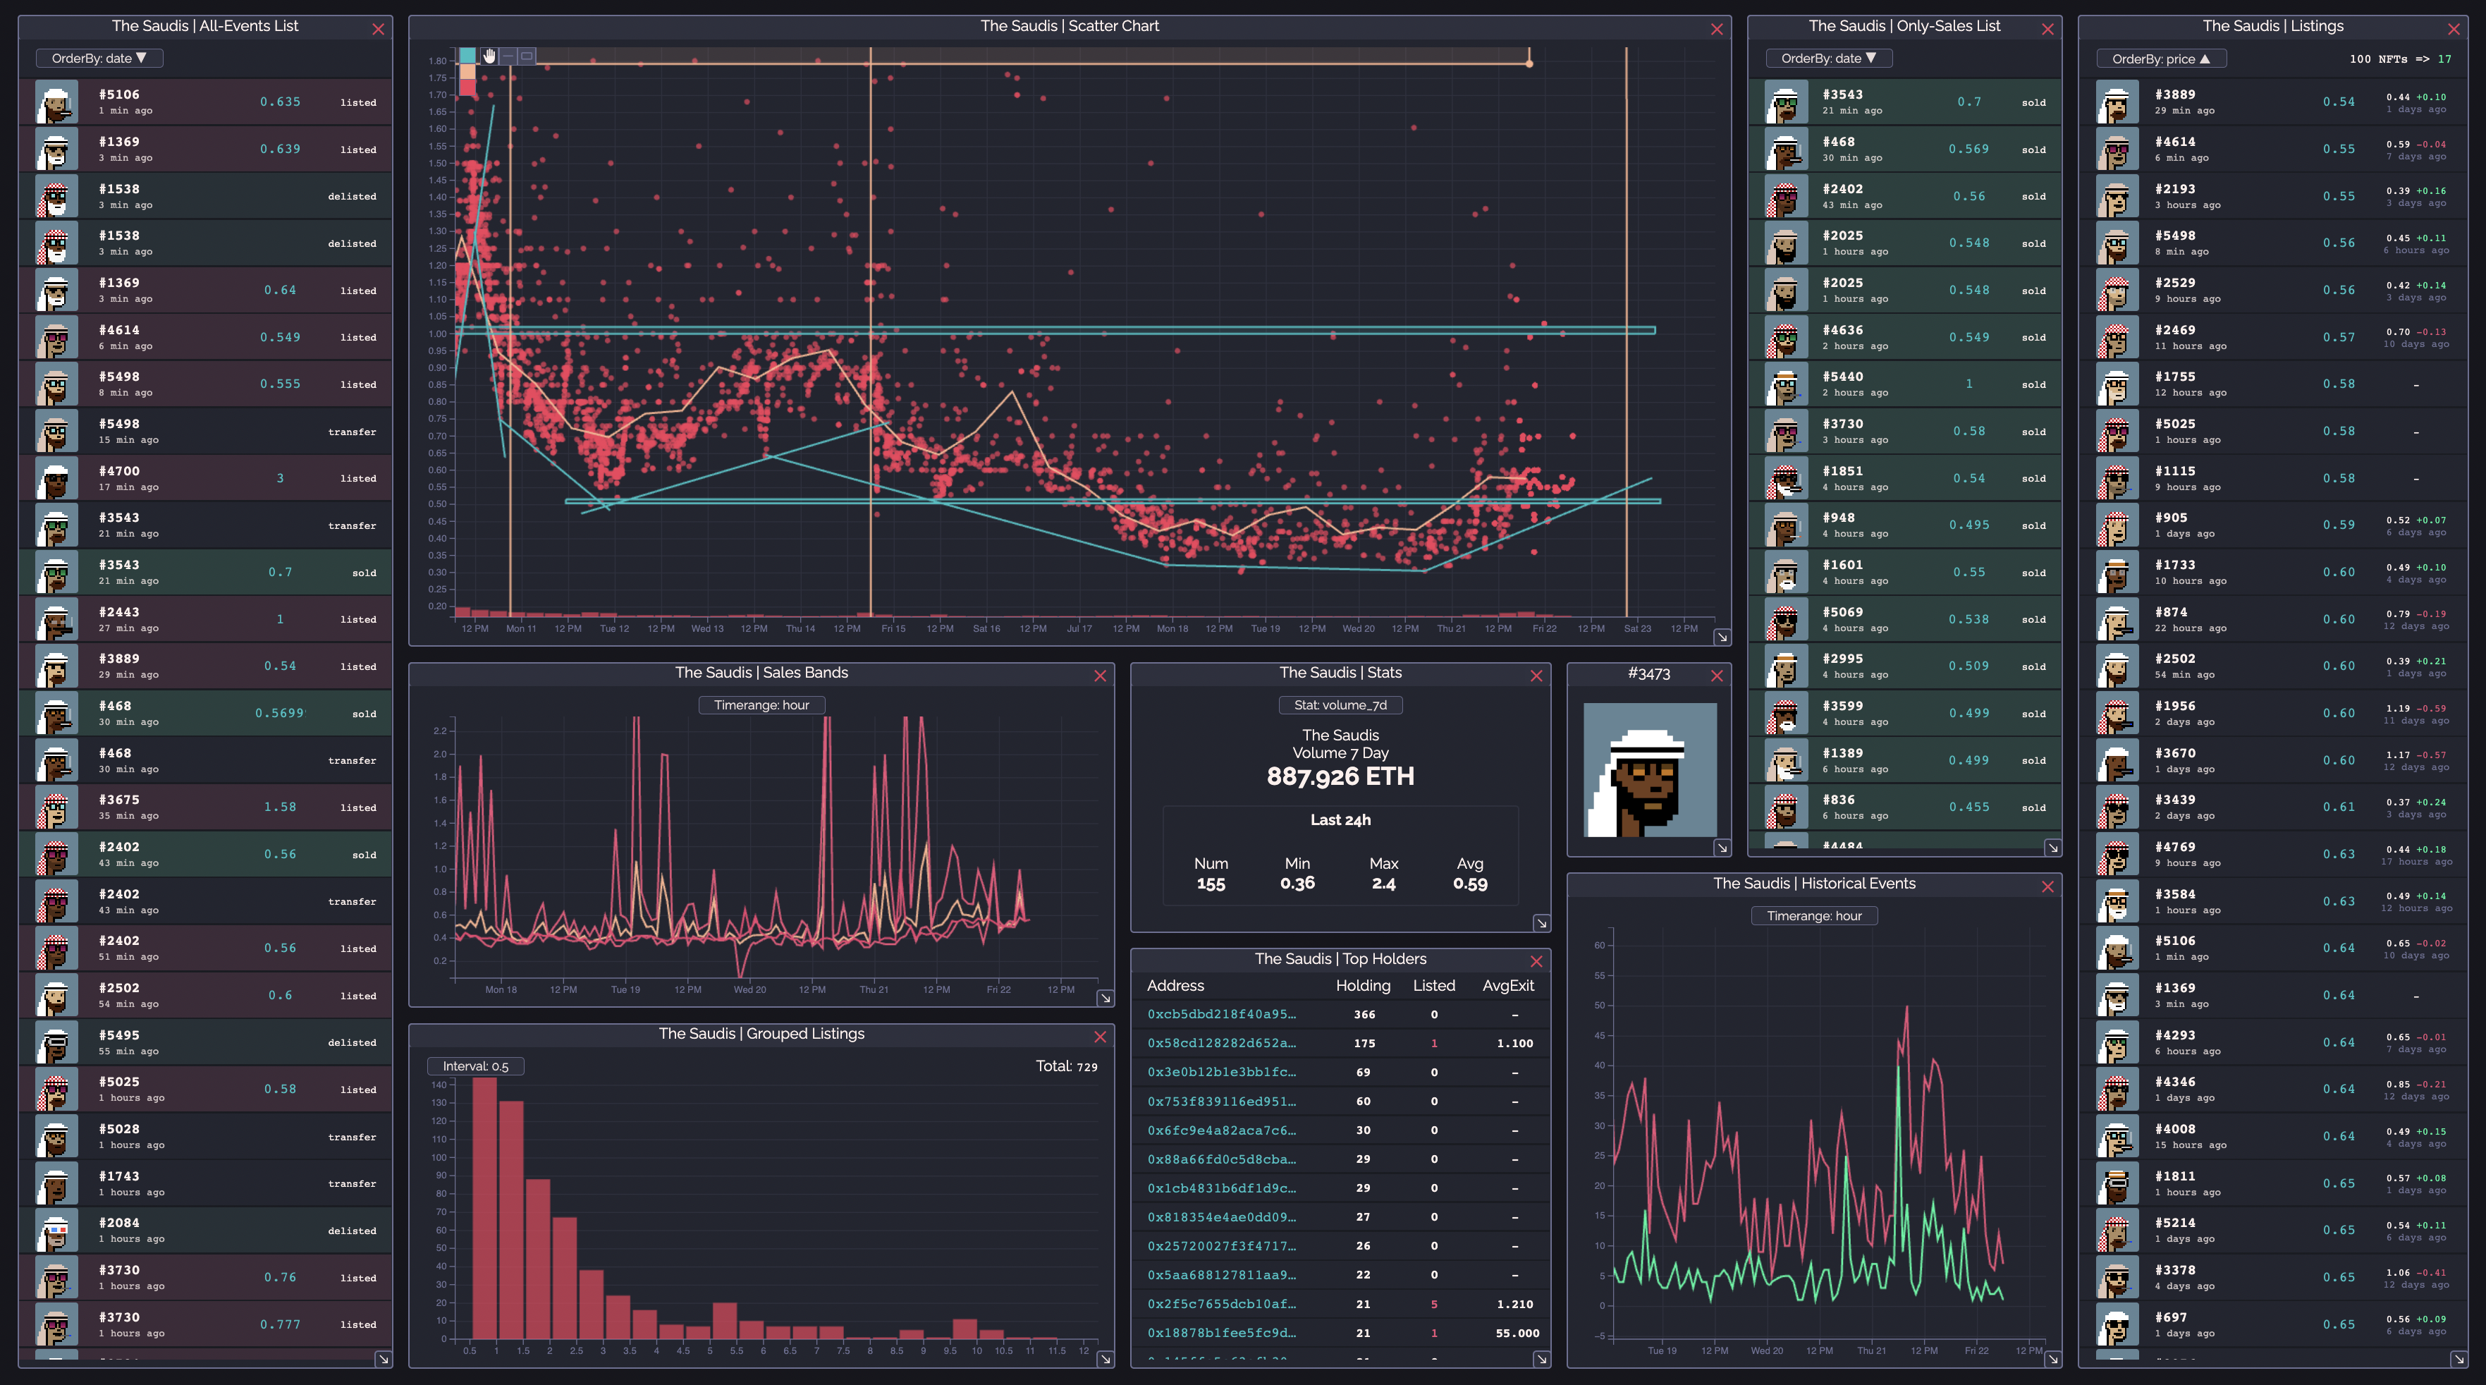Click avatar of #1956 in Listings panel
Viewport: 2486px width, 1385px height.
click(2117, 713)
